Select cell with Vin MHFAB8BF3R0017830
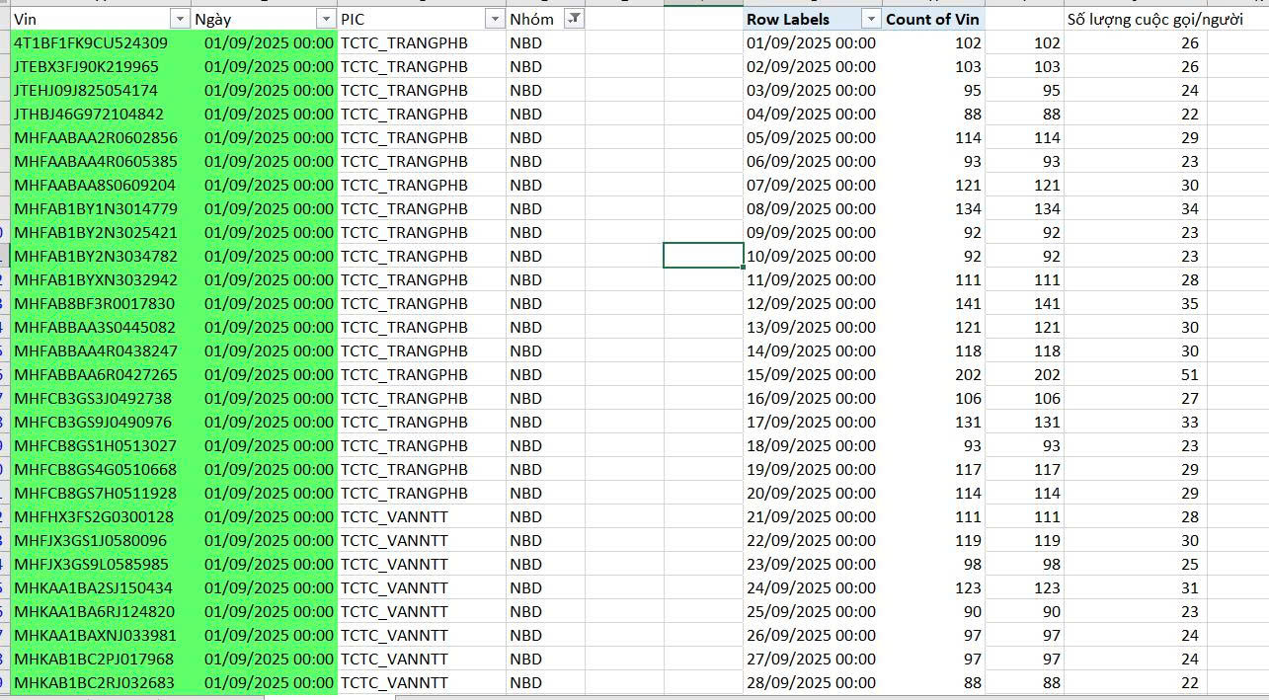The width and height of the screenshot is (1269, 700). (100, 303)
